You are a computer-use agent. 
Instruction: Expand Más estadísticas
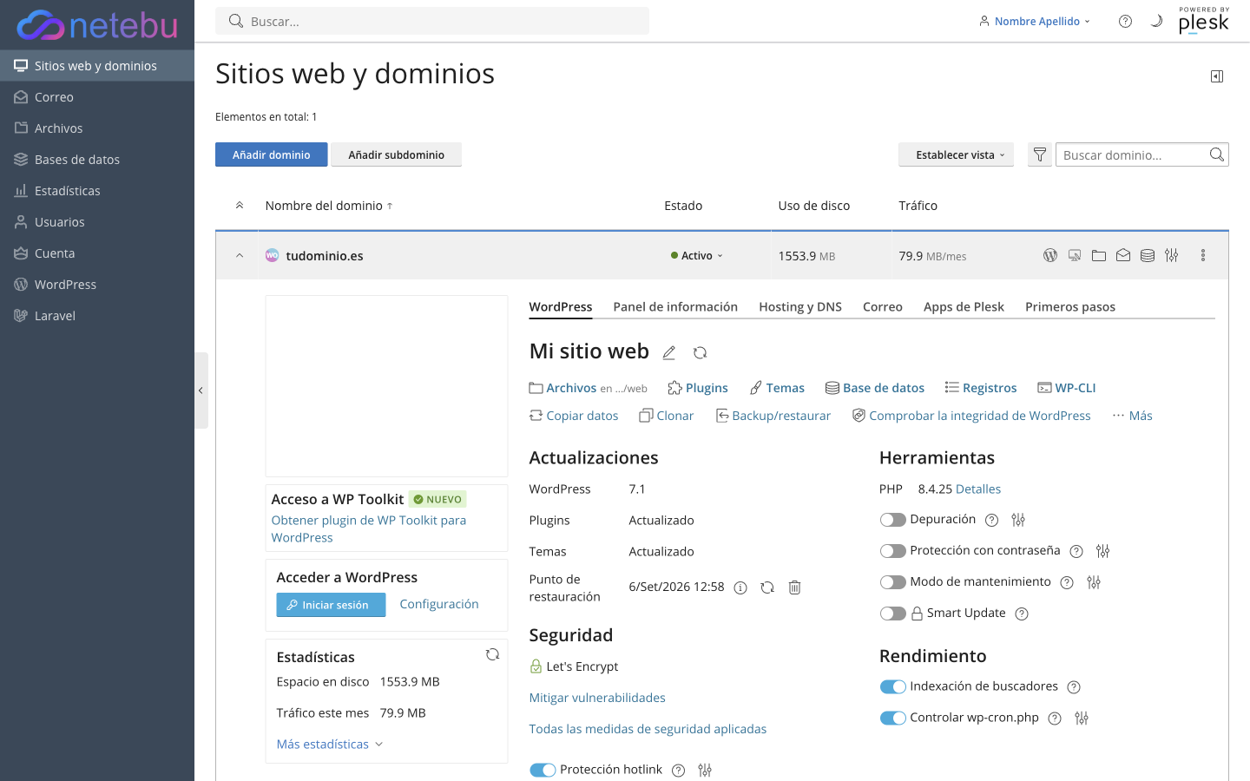coord(330,745)
